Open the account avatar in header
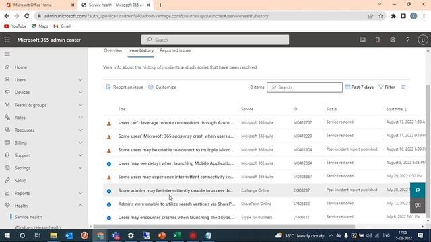431x242 pixels. point(423,40)
